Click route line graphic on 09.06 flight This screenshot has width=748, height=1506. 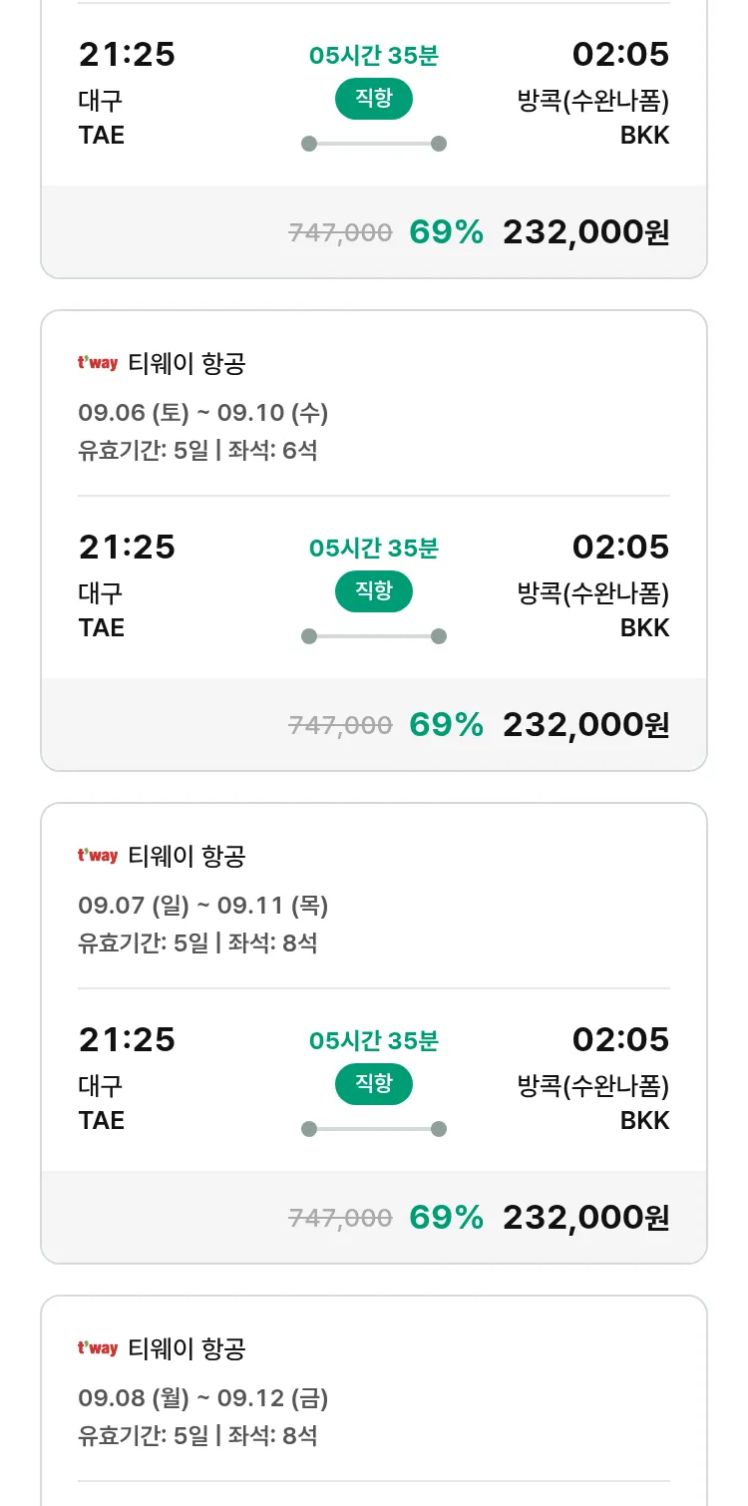373,636
